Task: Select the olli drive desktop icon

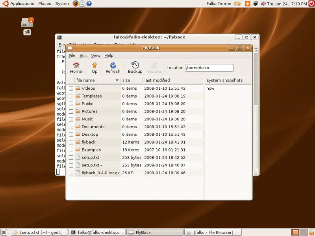Action: point(27,22)
